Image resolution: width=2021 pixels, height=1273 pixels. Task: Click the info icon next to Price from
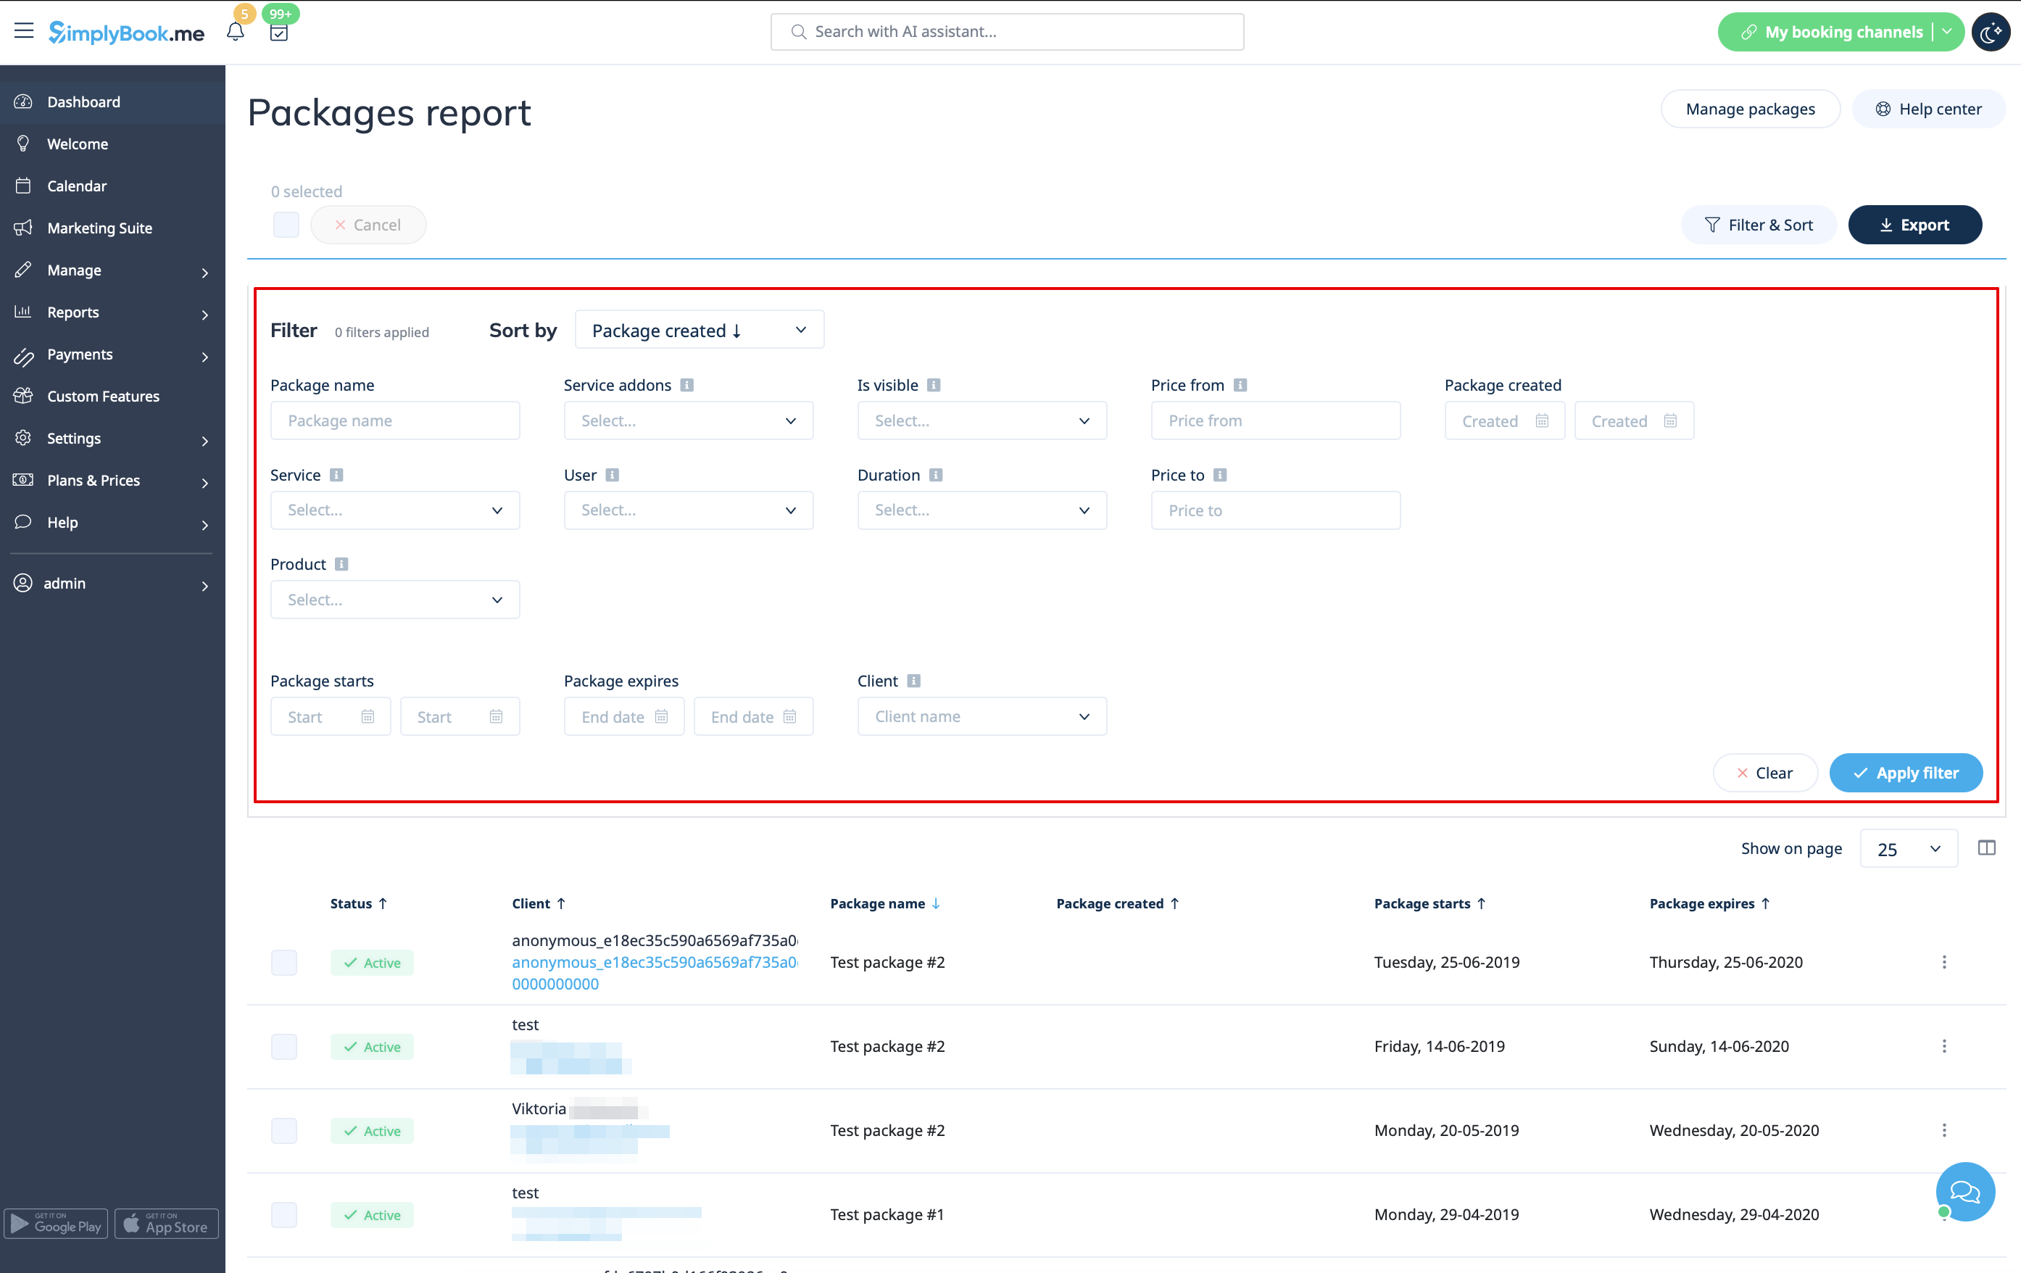pyautogui.click(x=1240, y=385)
